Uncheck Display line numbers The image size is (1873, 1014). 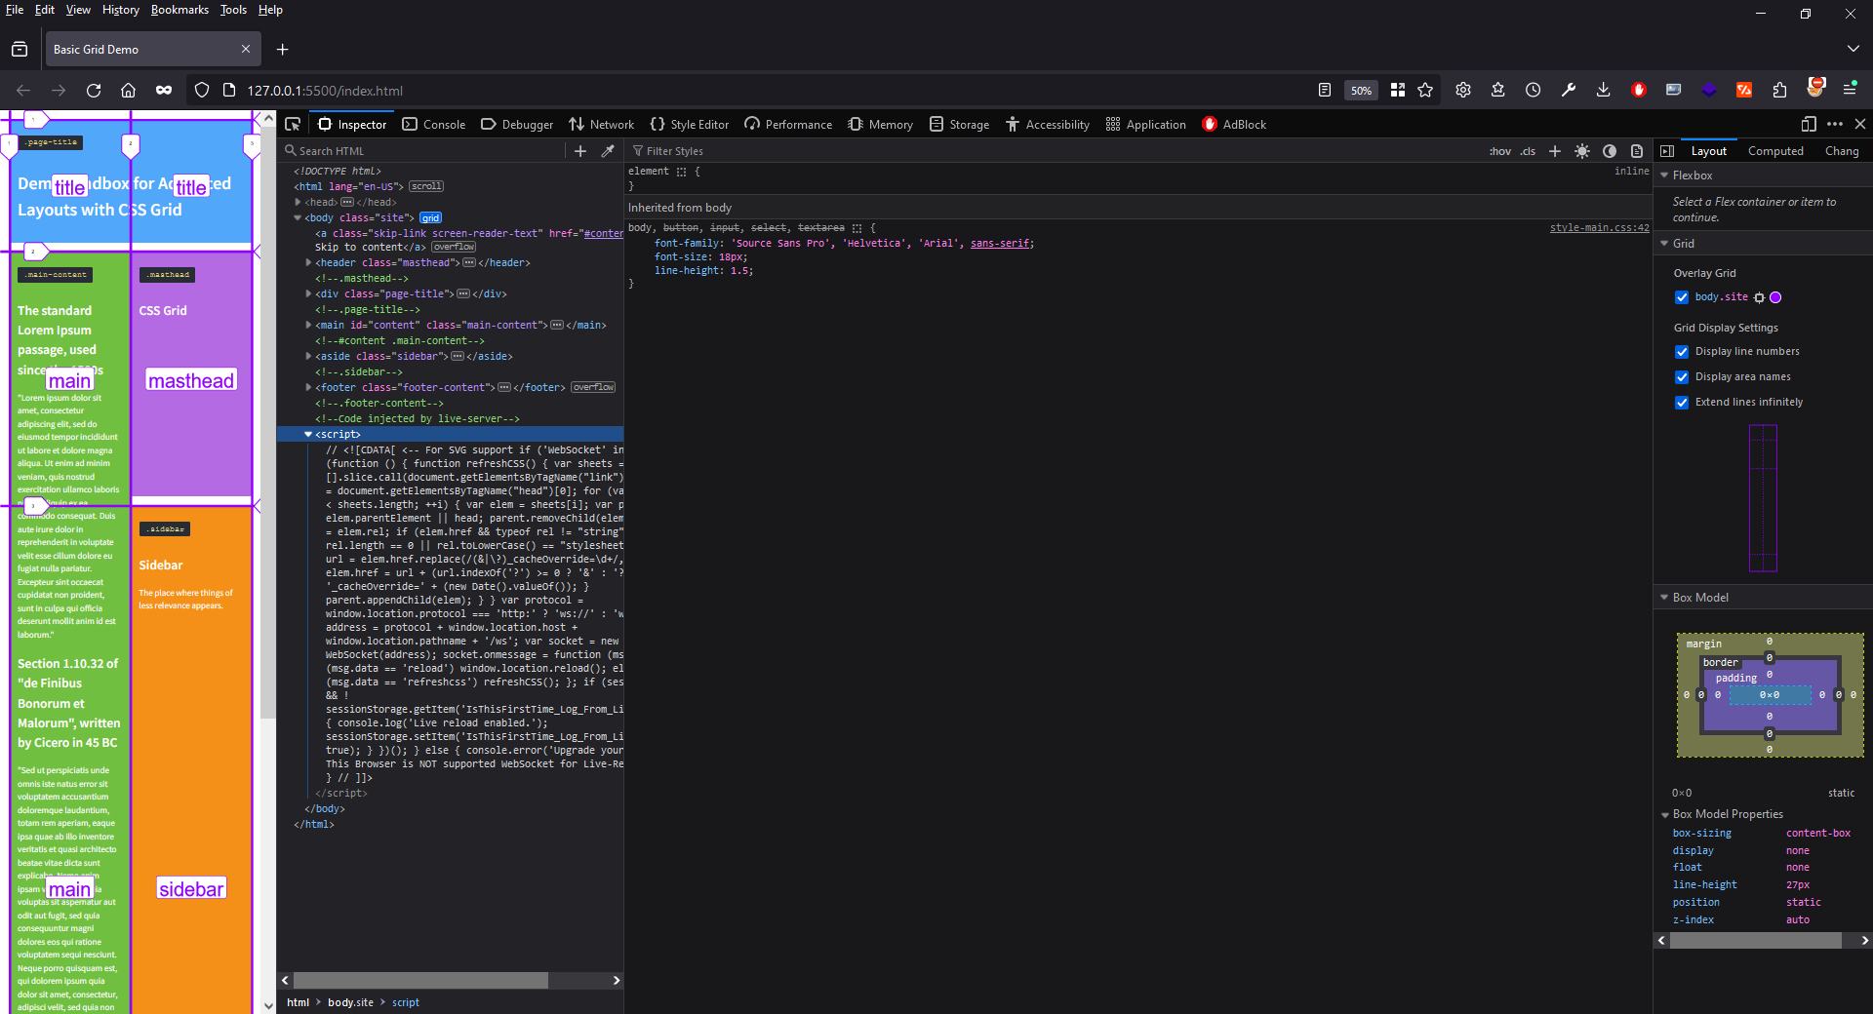[1682, 352]
